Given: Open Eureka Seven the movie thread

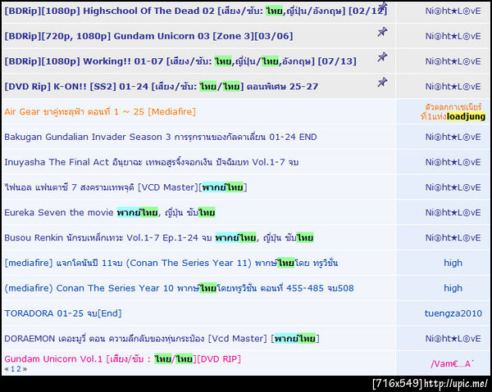Looking at the screenshot, I should coord(110,212).
